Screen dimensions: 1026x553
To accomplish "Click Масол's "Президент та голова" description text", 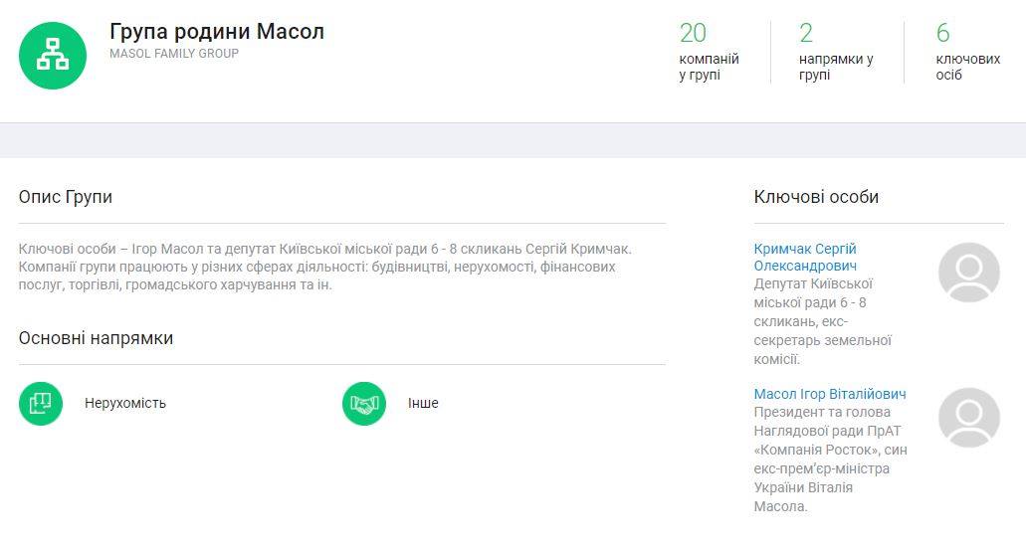I will [x=830, y=459].
